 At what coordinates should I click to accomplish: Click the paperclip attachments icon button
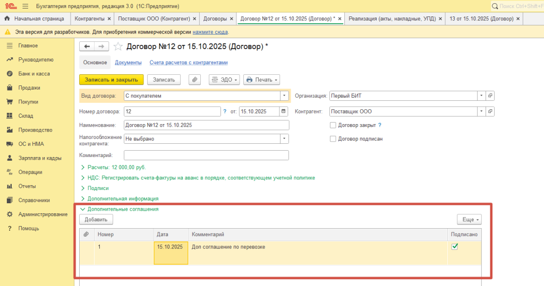point(195,80)
